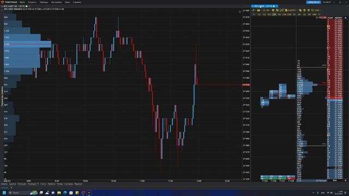Screen dimensions: 349x196
Task: Open Microsoft Edge from the taskbar
Action: pos(65,193)
